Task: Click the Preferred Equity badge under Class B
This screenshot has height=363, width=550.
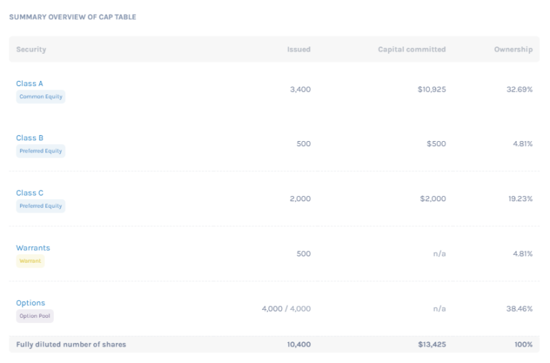Action: (41, 151)
